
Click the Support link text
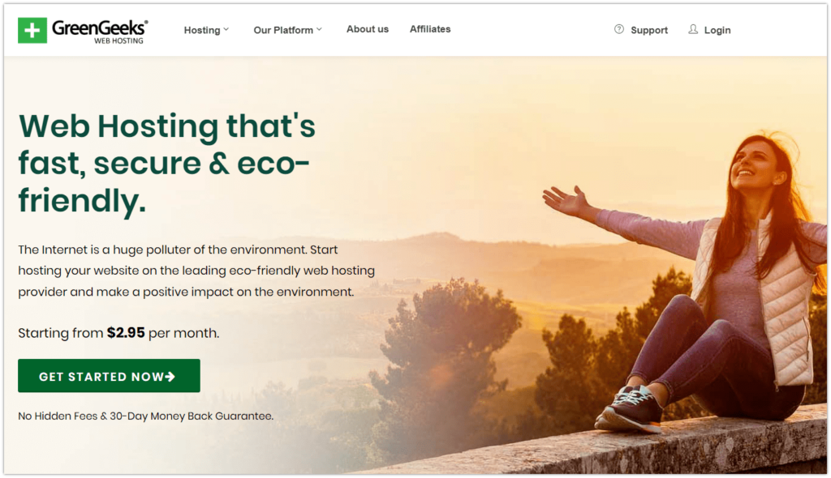[648, 30]
